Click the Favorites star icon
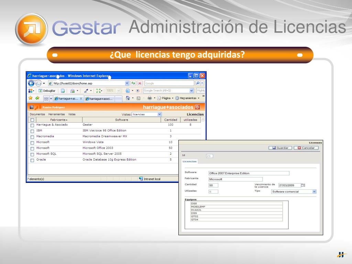The height and width of the screenshot is (264, 352). [31, 98]
